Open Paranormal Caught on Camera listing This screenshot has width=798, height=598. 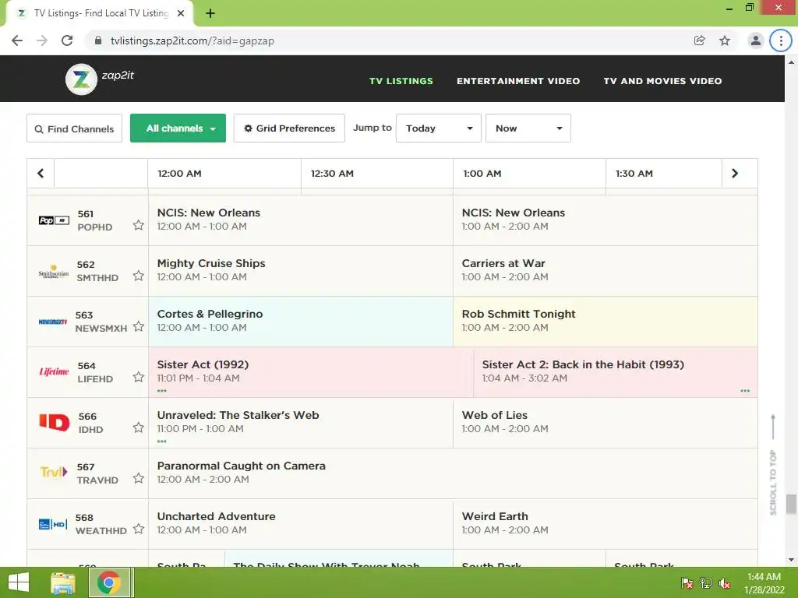click(x=453, y=473)
